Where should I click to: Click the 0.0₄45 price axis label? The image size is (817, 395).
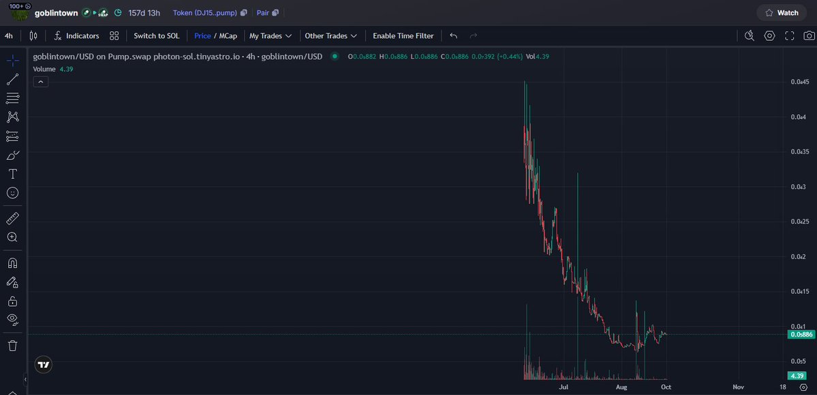(x=799, y=82)
